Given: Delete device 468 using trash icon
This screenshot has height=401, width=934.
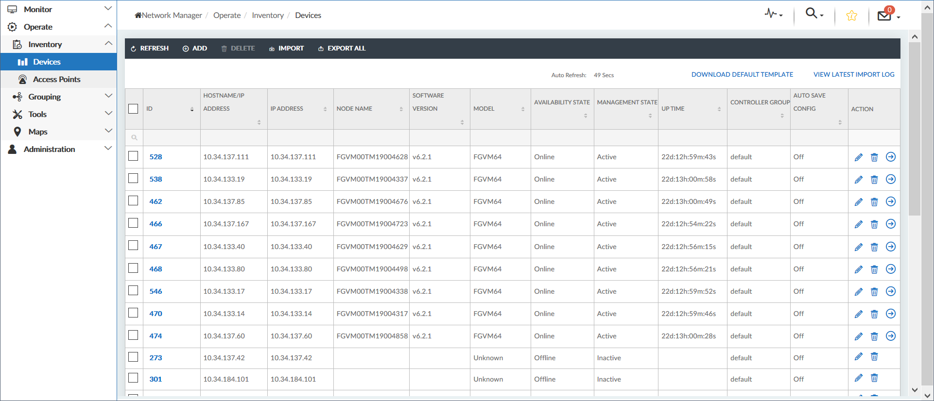Looking at the screenshot, I should click(874, 269).
